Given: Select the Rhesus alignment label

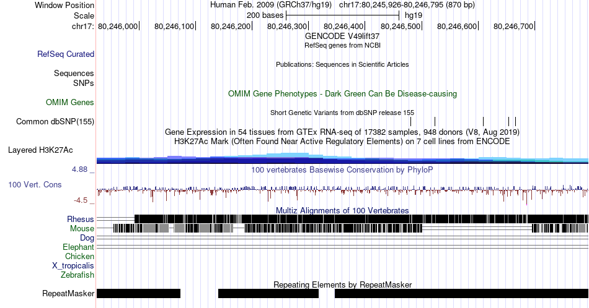Looking at the screenshot, I should coord(81,219).
